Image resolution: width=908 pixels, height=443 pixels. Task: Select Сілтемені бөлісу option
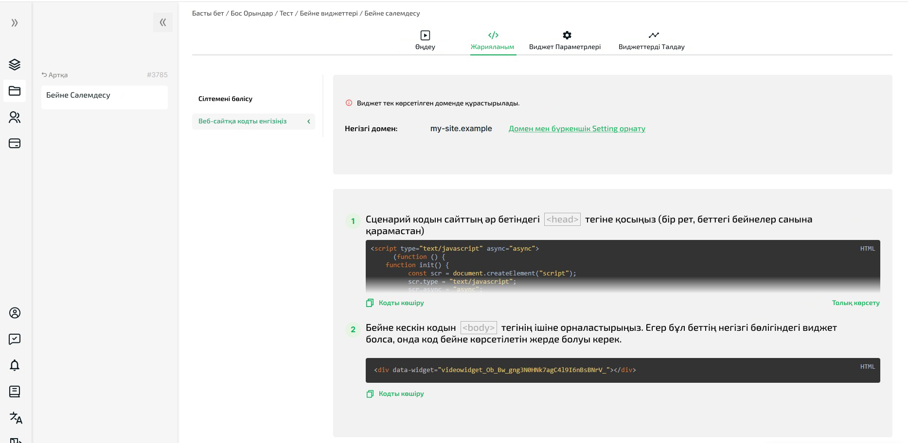point(225,99)
